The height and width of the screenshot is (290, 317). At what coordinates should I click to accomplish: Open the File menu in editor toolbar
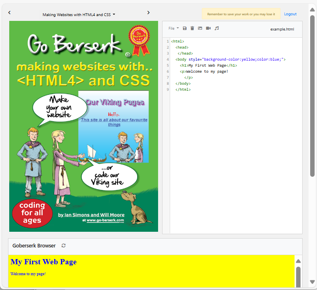coord(174,29)
